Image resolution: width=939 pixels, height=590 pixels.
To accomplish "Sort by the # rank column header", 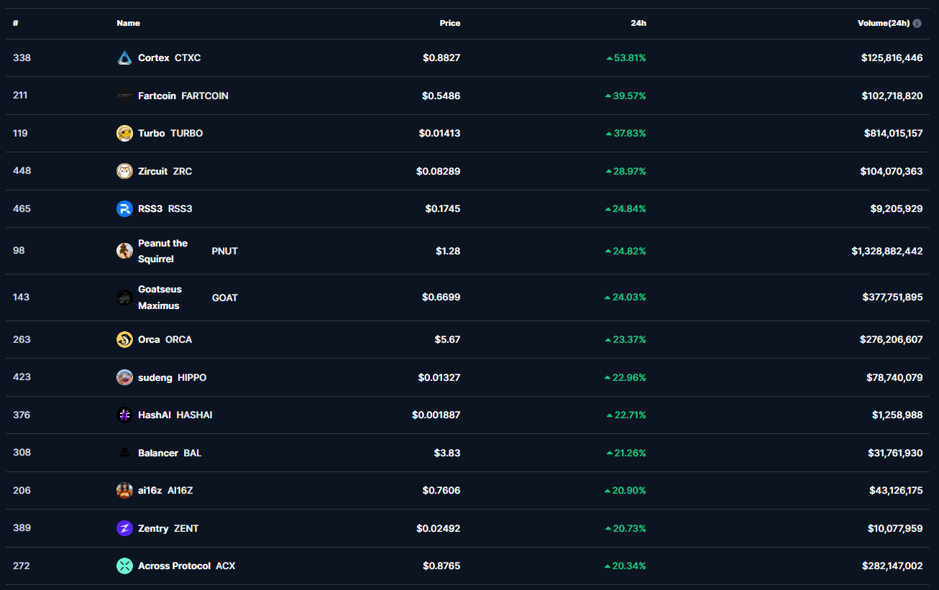I will pyautogui.click(x=15, y=23).
